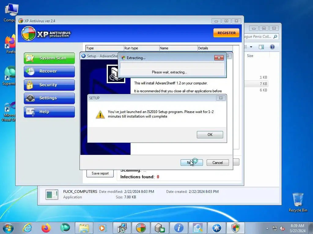Maximize the XP Antivirus window
This screenshot has height=234, width=313.
point(226,21)
